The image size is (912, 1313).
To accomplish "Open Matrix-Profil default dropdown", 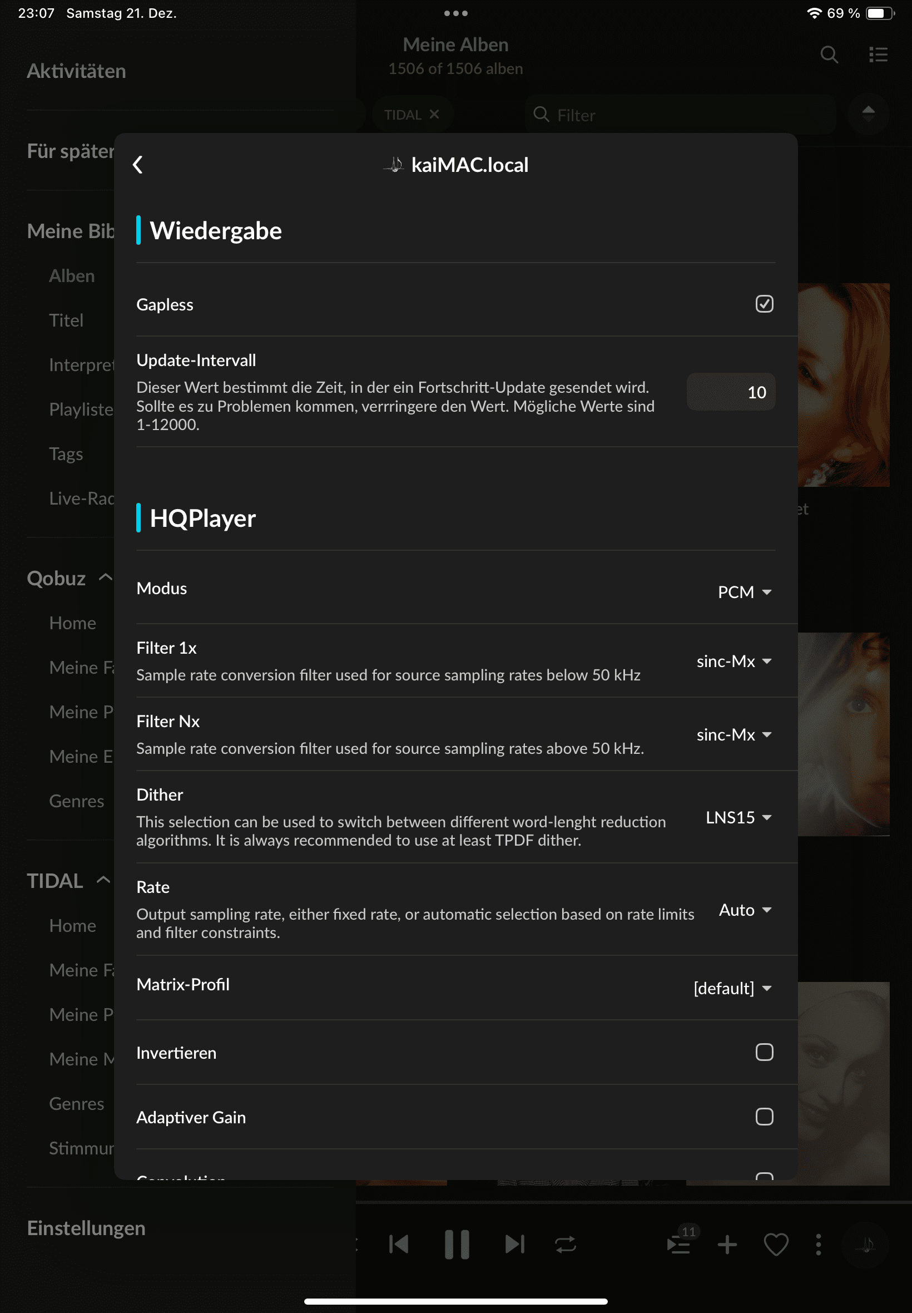I will 732,988.
